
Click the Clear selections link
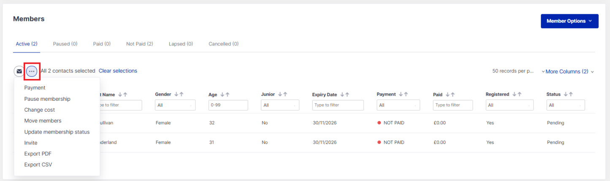(x=118, y=71)
